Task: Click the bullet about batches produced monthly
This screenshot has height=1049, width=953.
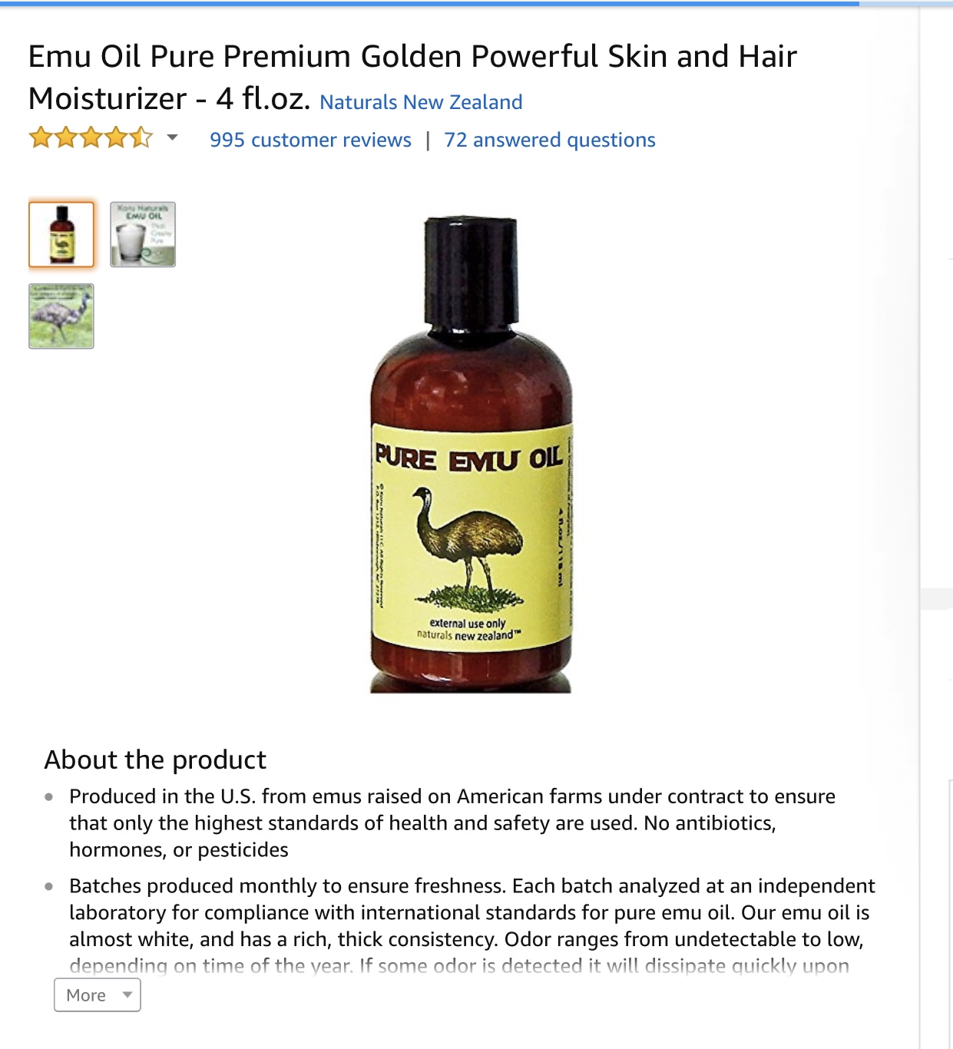Action: (472, 925)
